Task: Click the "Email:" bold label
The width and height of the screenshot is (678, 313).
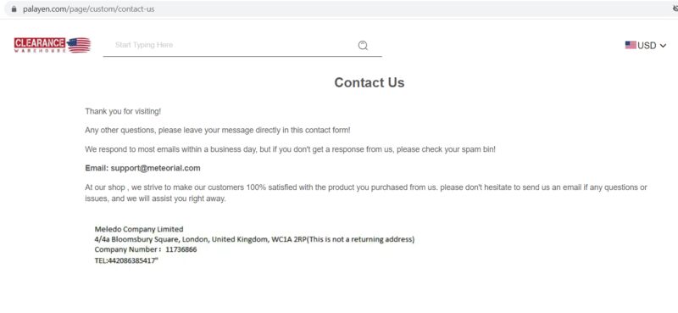Action: [x=97, y=168]
